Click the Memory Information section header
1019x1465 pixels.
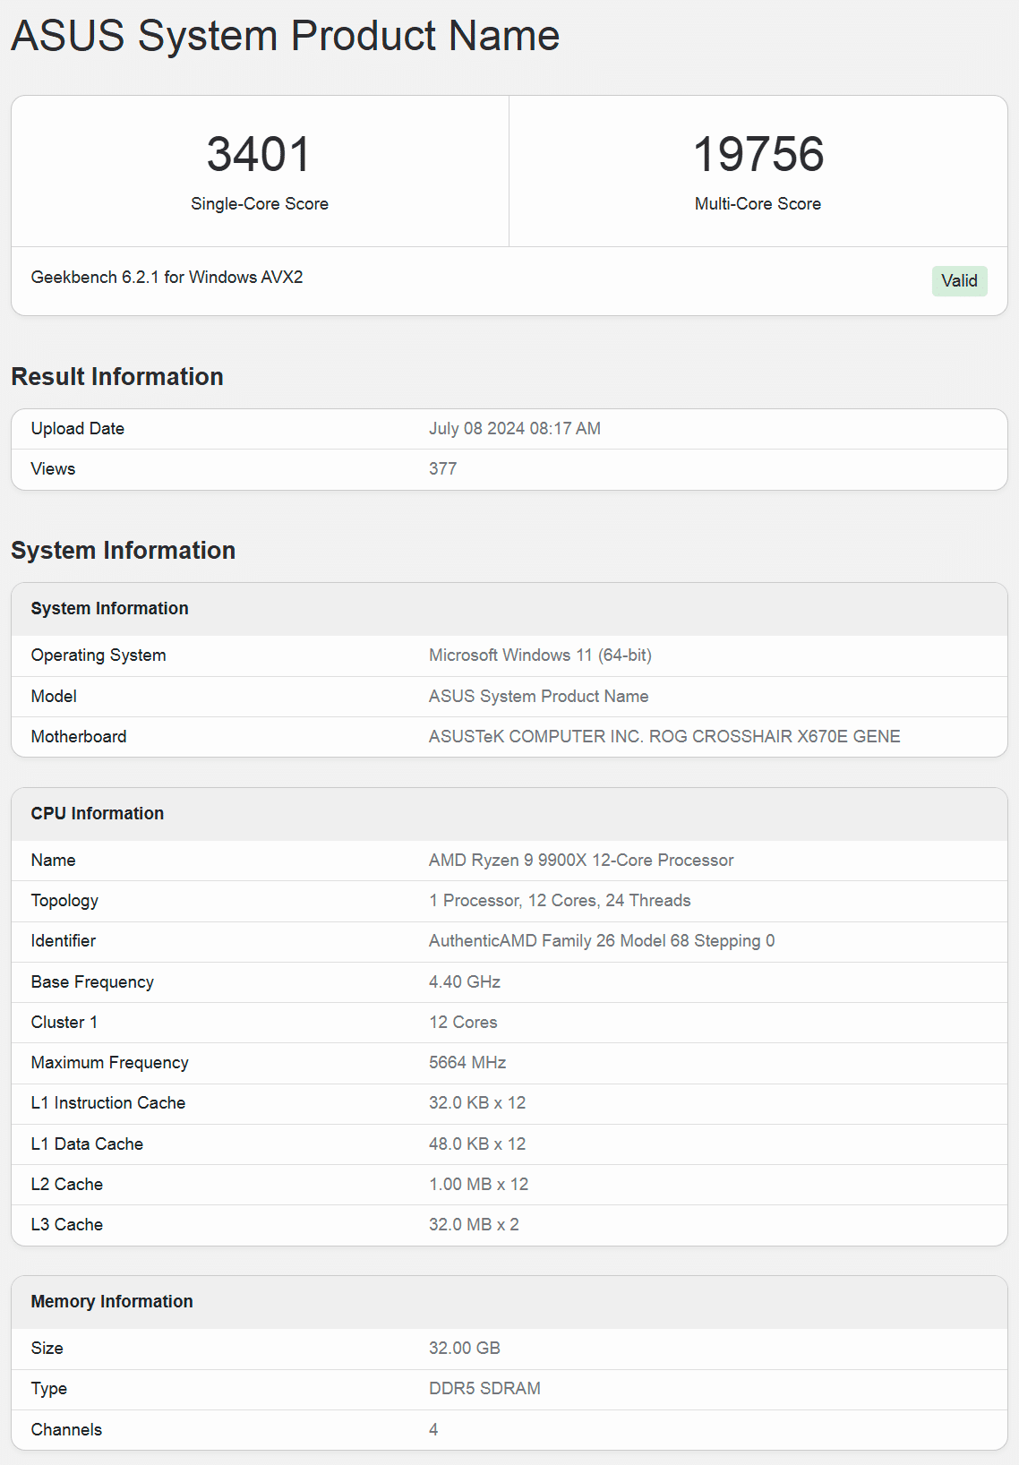(112, 1302)
